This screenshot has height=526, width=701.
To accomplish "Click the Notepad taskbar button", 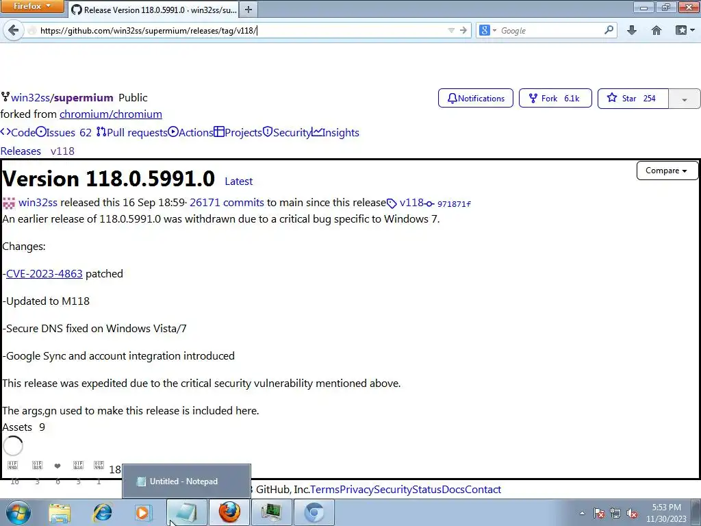I will (x=186, y=512).
